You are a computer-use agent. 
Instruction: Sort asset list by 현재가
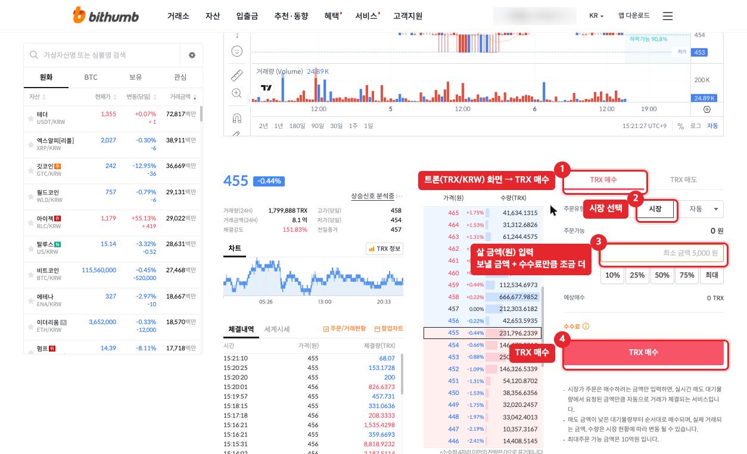[x=106, y=97]
